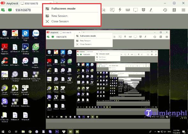Select the VPbank.rtf file icon

tap(25, 116)
